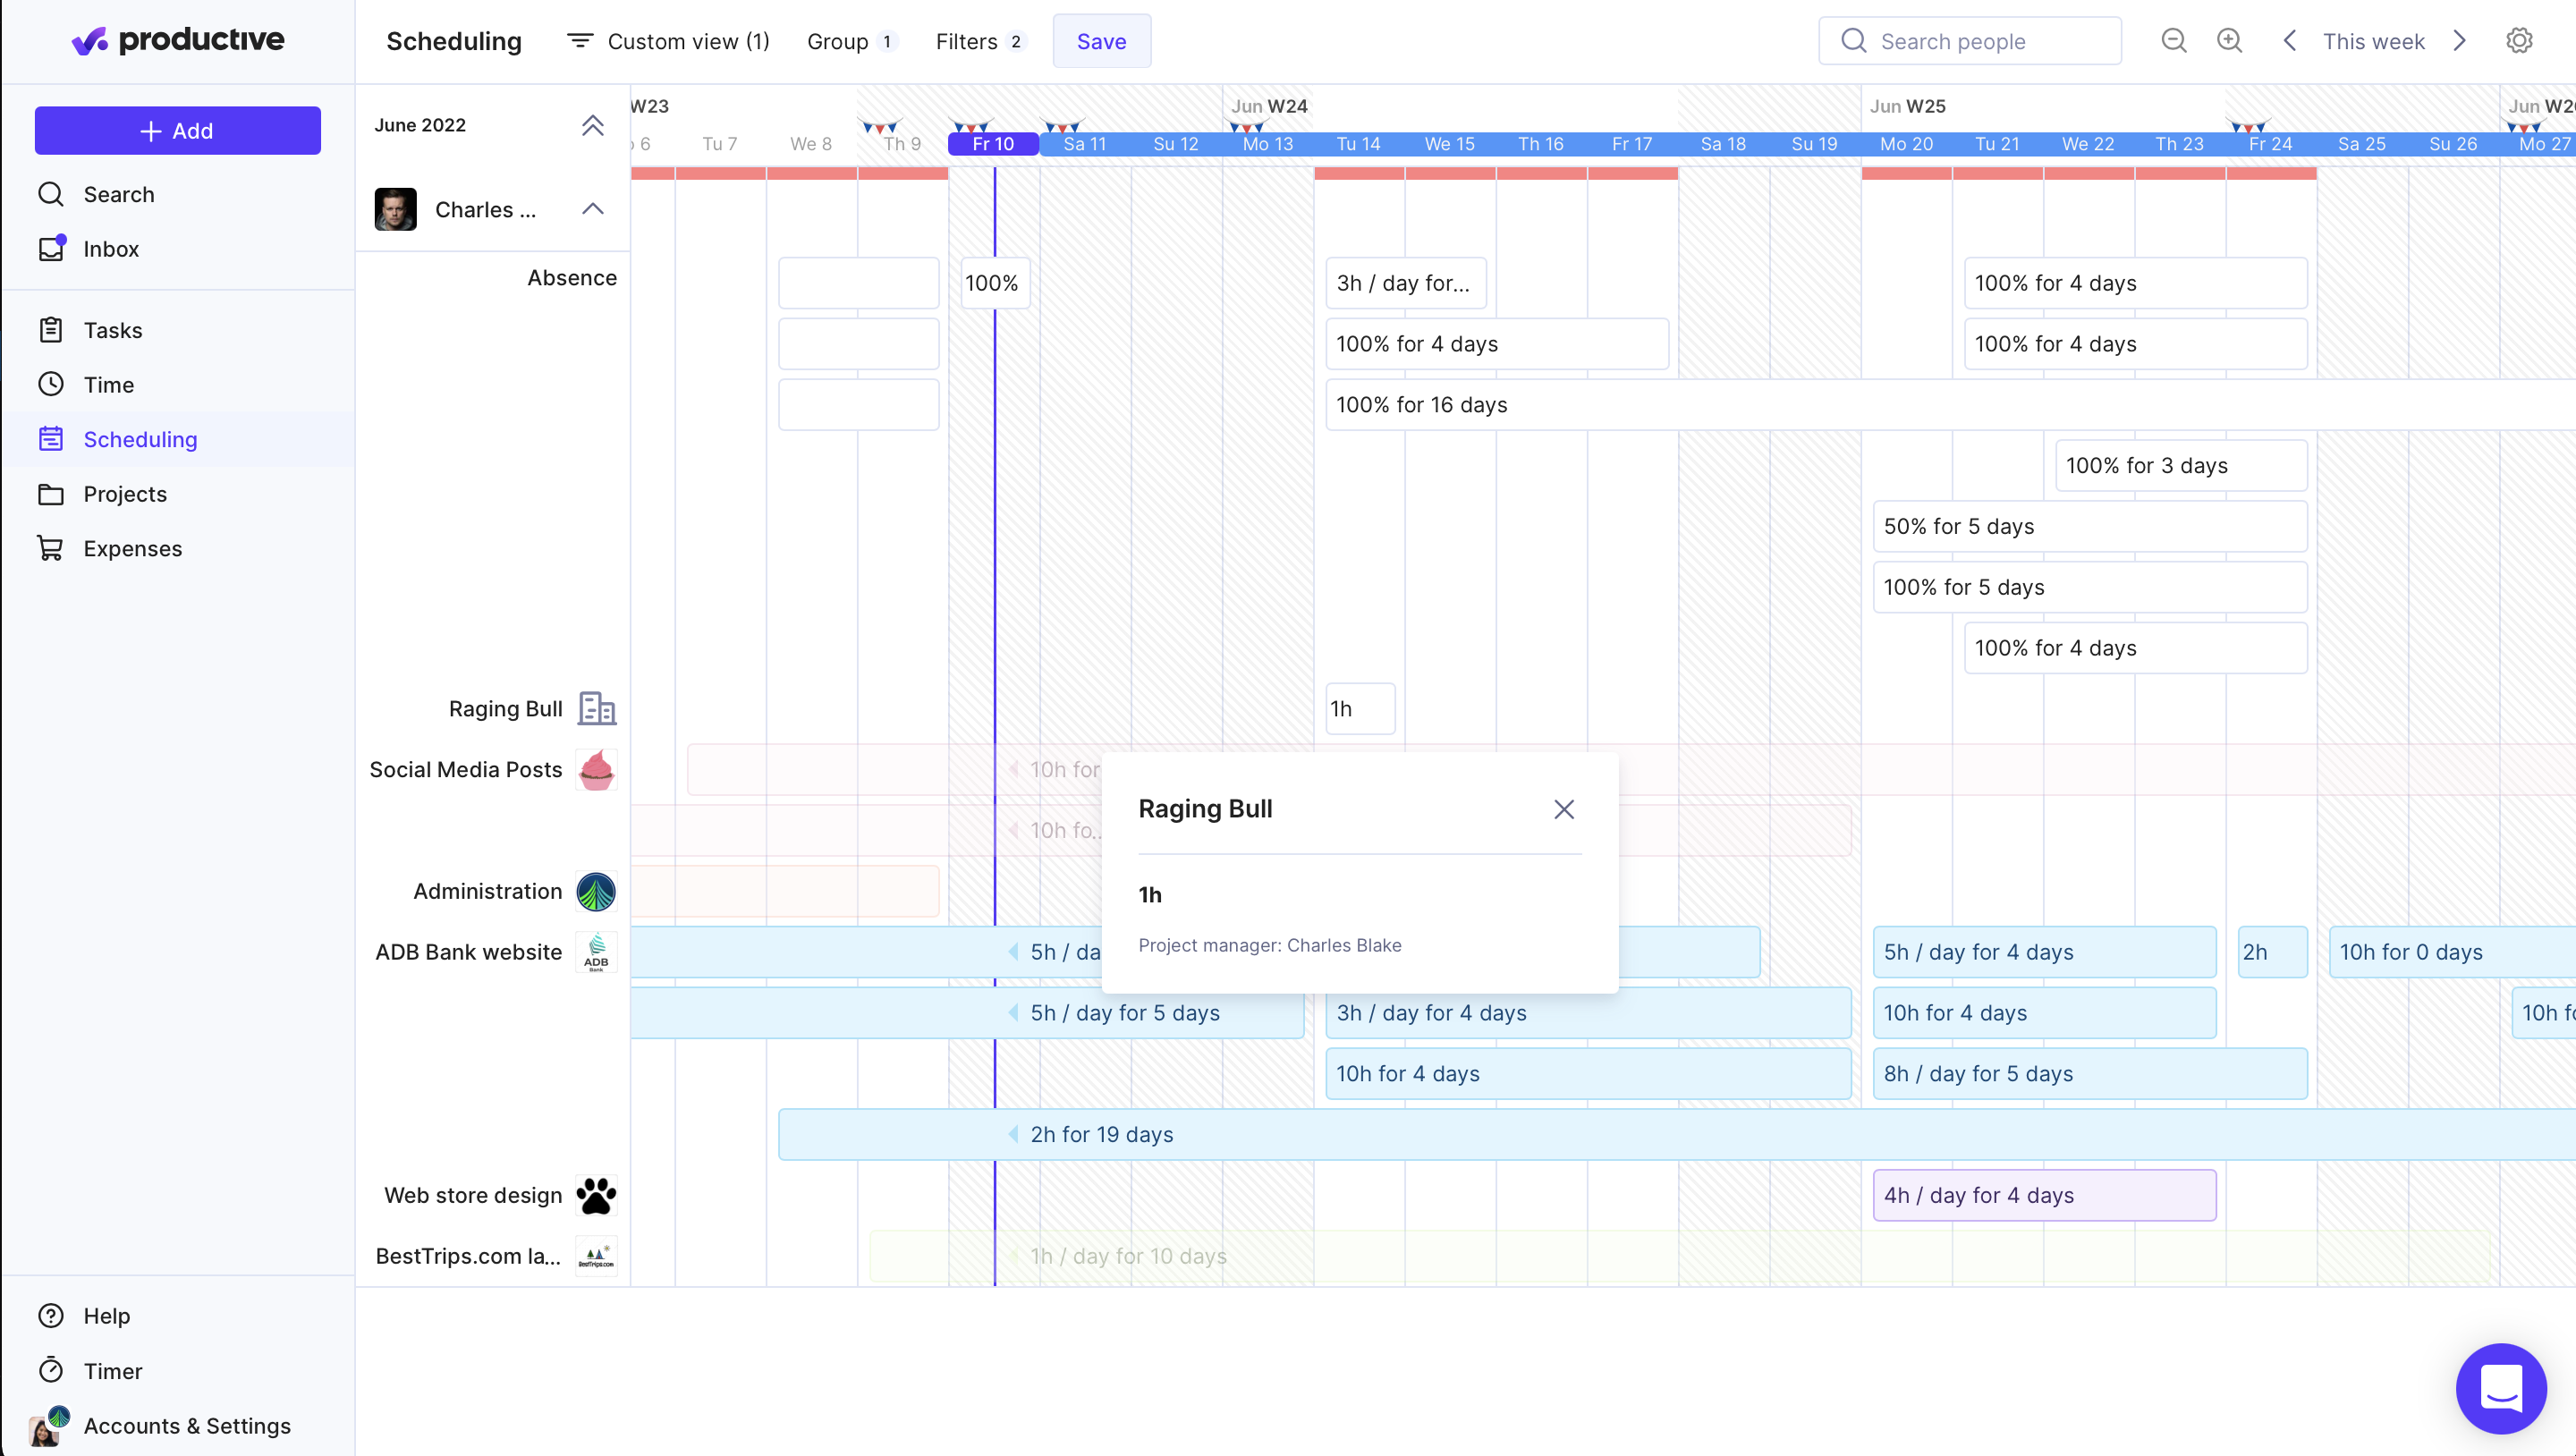Open the Filters menu
The width and height of the screenshot is (2576, 1456).
coord(980,41)
